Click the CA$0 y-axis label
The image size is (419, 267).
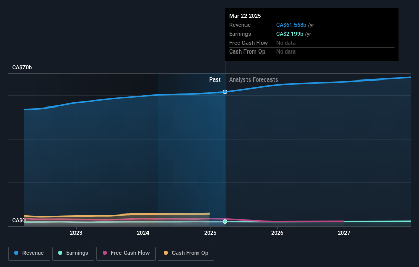[18, 220]
